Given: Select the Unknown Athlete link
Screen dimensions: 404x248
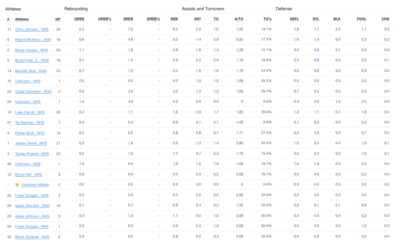Looking at the screenshot, I should click(x=35, y=185).
